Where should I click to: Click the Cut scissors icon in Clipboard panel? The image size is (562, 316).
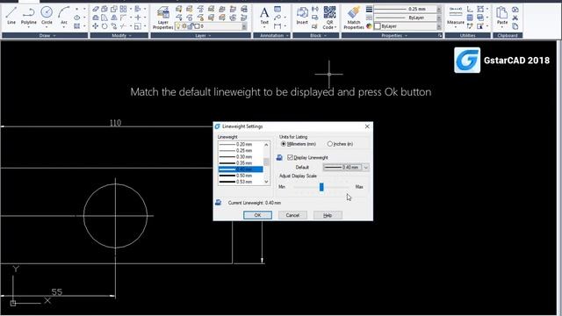click(x=515, y=18)
